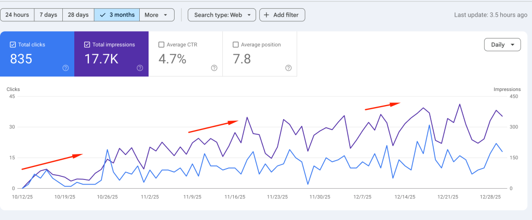This screenshot has width=532, height=220.
Task: Click the 4.7% Average CTR card
Action: click(185, 54)
